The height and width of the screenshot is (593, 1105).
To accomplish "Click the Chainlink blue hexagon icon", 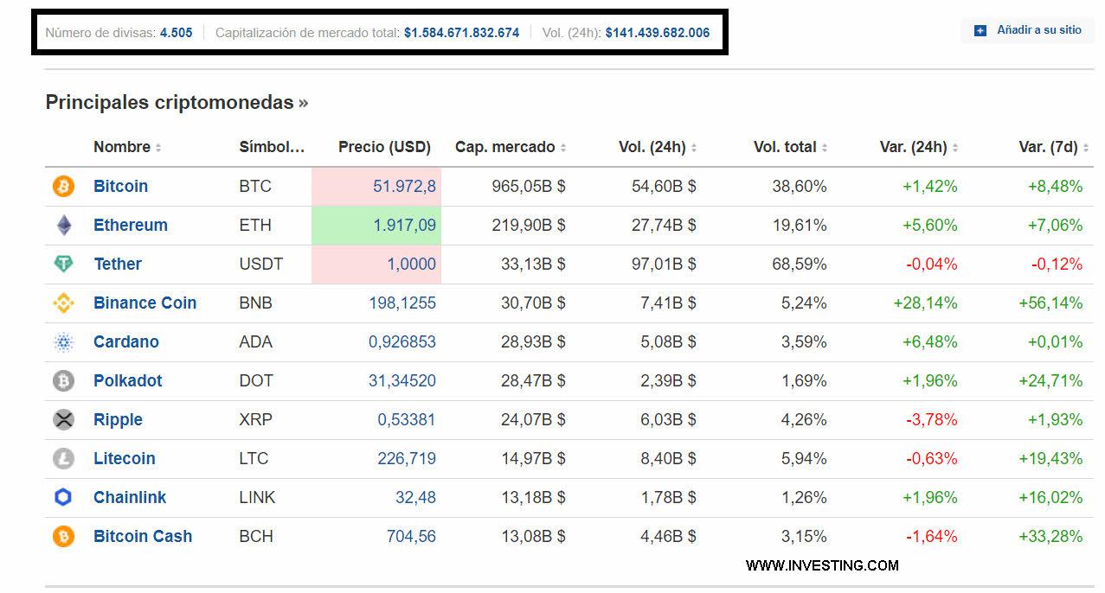I will point(64,498).
